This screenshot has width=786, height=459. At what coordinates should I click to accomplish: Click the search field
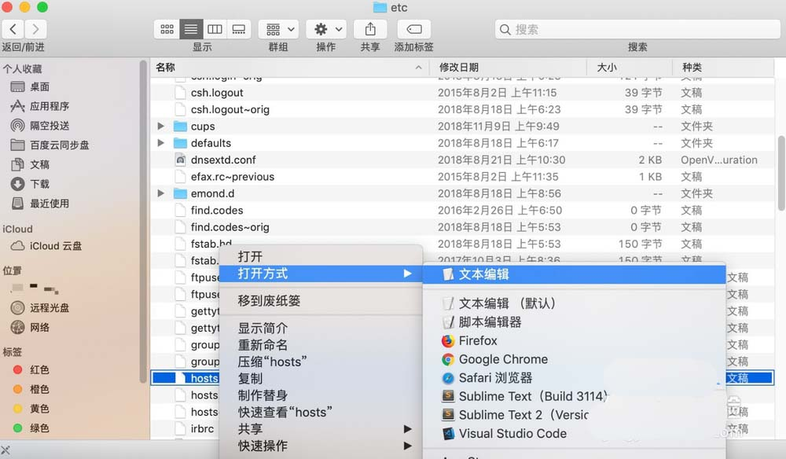tap(637, 29)
